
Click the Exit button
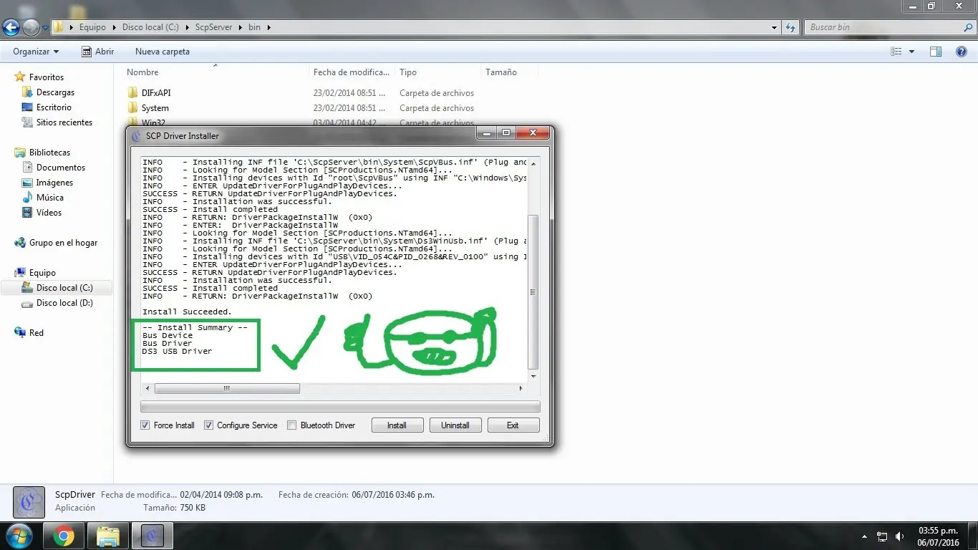tap(513, 425)
